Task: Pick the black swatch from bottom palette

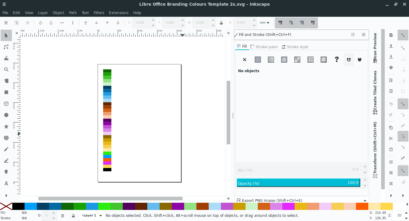Action: tap(19, 206)
